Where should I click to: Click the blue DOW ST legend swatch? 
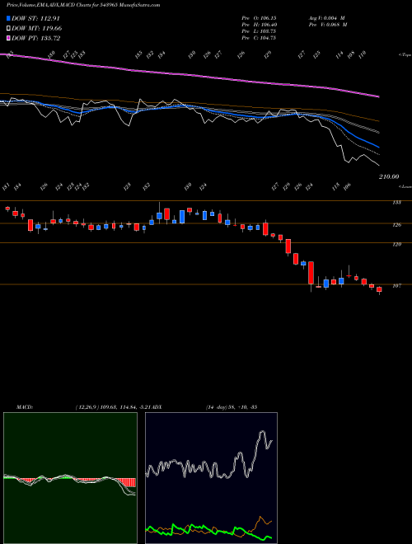9,18
